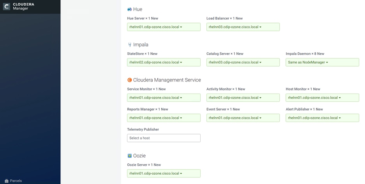Click the Parcels gift box icon

click(x=7, y=181)
